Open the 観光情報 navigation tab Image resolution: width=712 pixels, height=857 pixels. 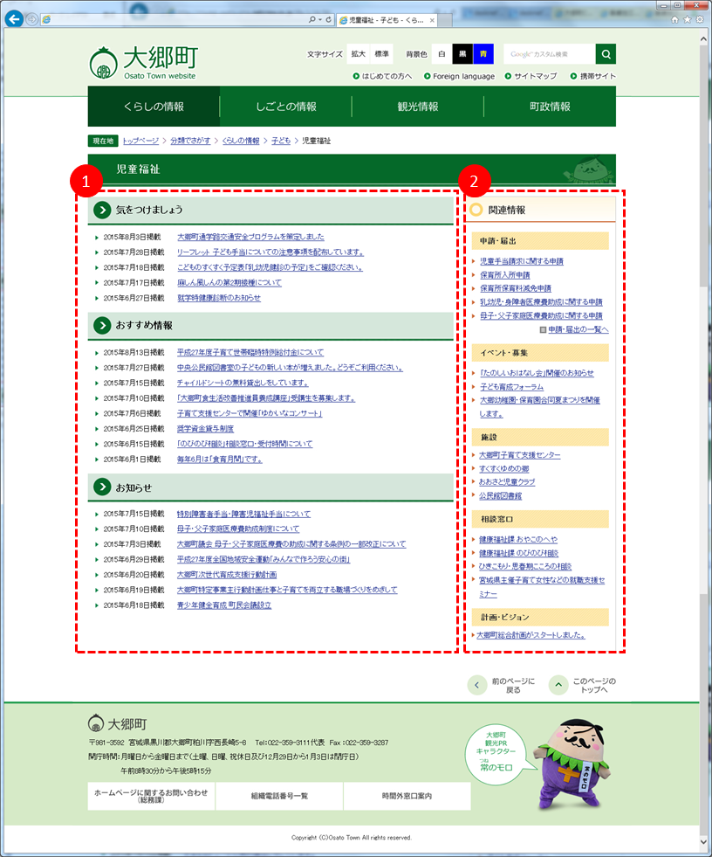pyautogui.click(x=418, y=107)
